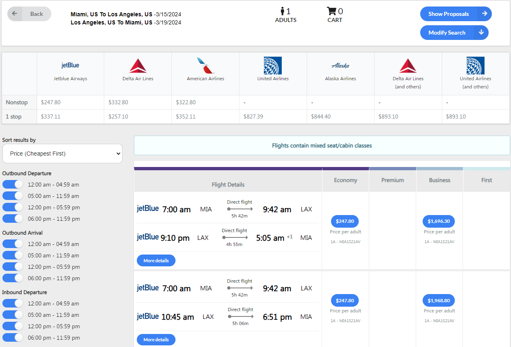Select Alaska 1 stop $844.40 fare
511x347 pixels.
pyautogui.click(x=321, y=116)
